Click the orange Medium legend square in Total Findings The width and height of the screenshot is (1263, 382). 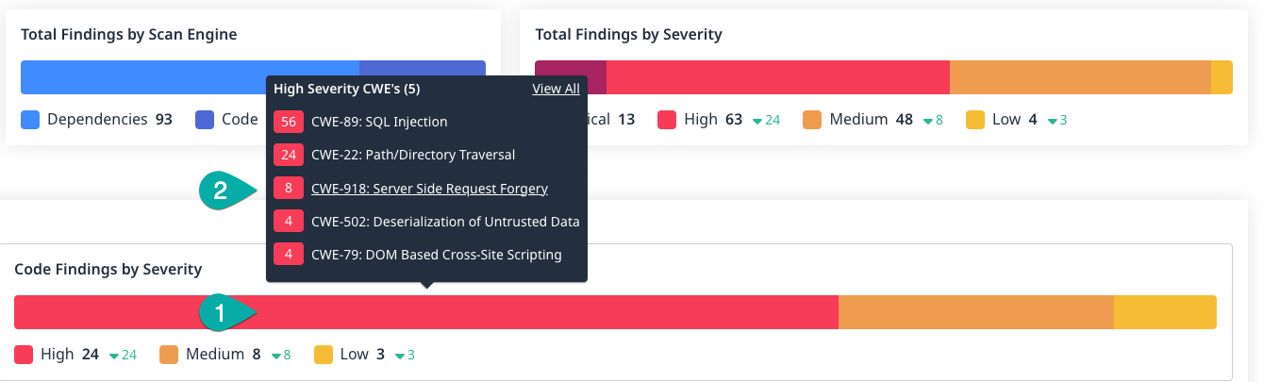coord(812,120)
